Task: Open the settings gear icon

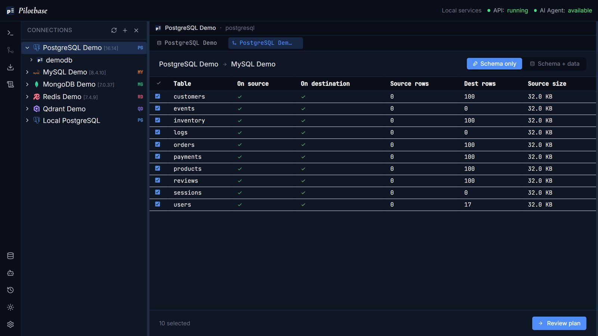Action: tap(10, 324)
